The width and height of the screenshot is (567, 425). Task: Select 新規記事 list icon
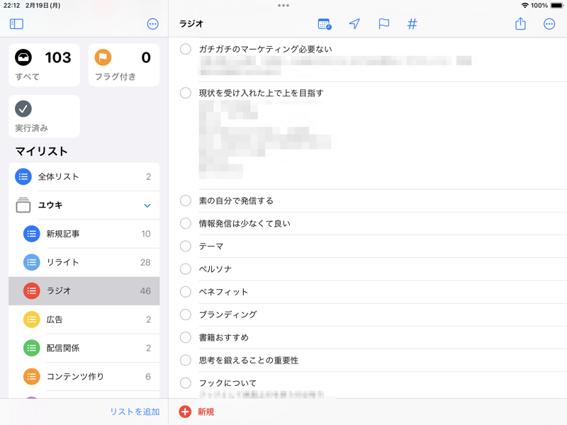pyautogui.click(x=31, y=234)
